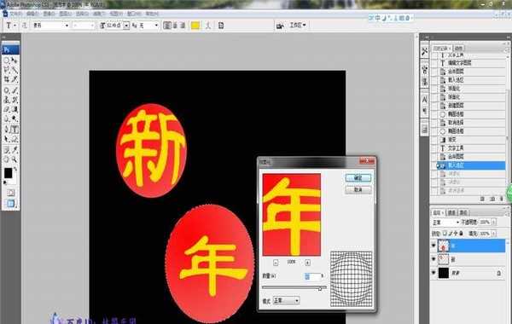Open the 滤镜 (Filter) menu
The height and width of the screenshot is (324, 512).
[x=99, y=14]
